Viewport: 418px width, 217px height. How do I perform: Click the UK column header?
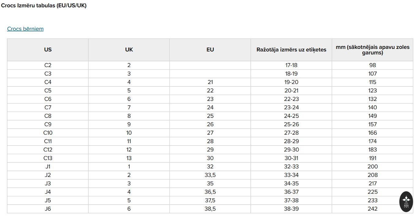coord(129,50)
